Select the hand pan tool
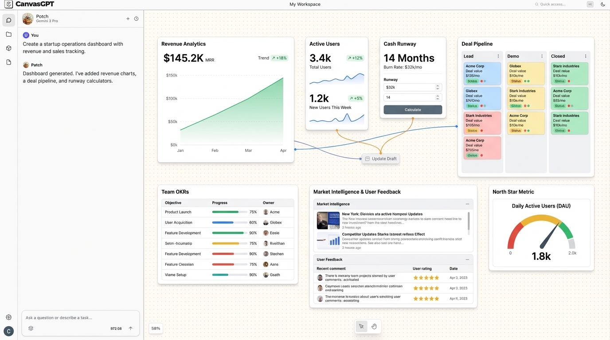Screen dimensions: 610x340 click(374, 327)
